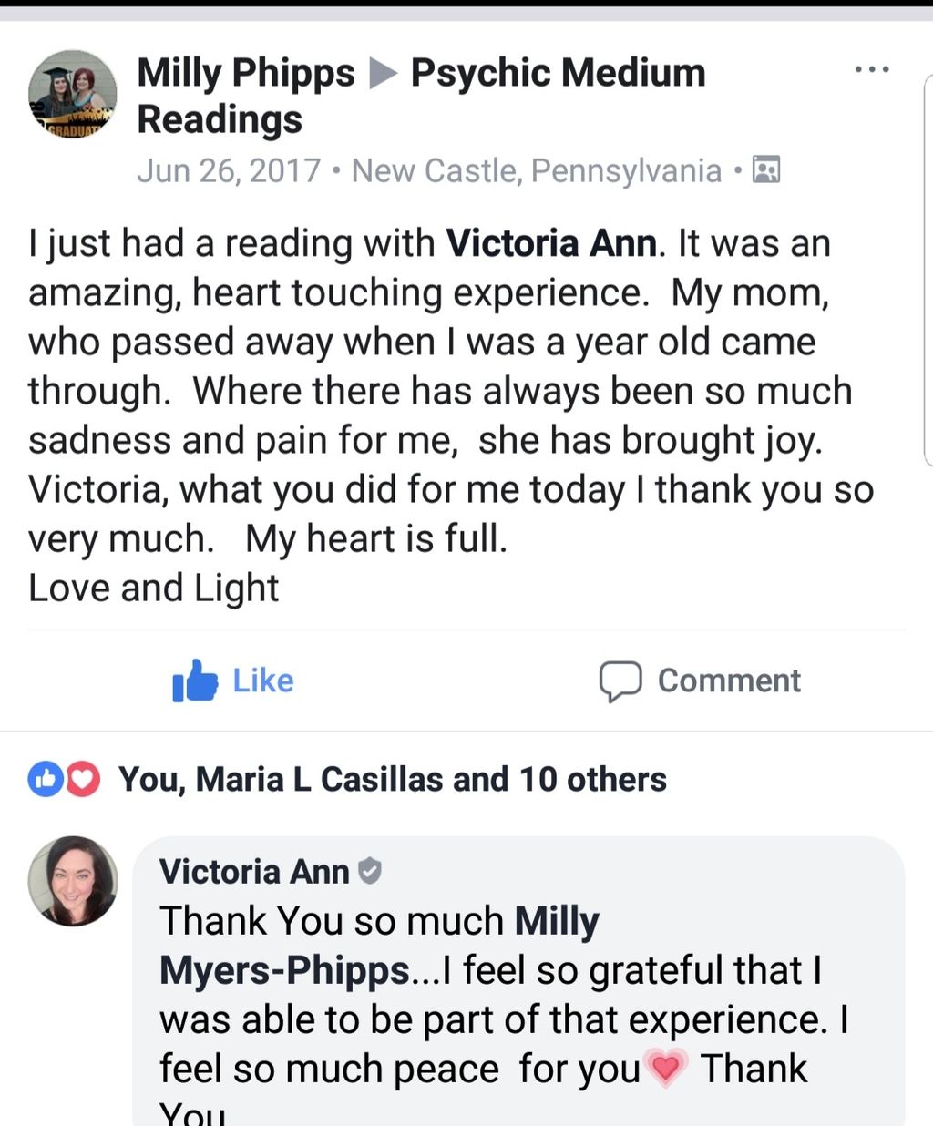Screen dimensions: 933x1126
Task: Click the Comment text button
Action: pyautogui.click(x=729, y=681)
